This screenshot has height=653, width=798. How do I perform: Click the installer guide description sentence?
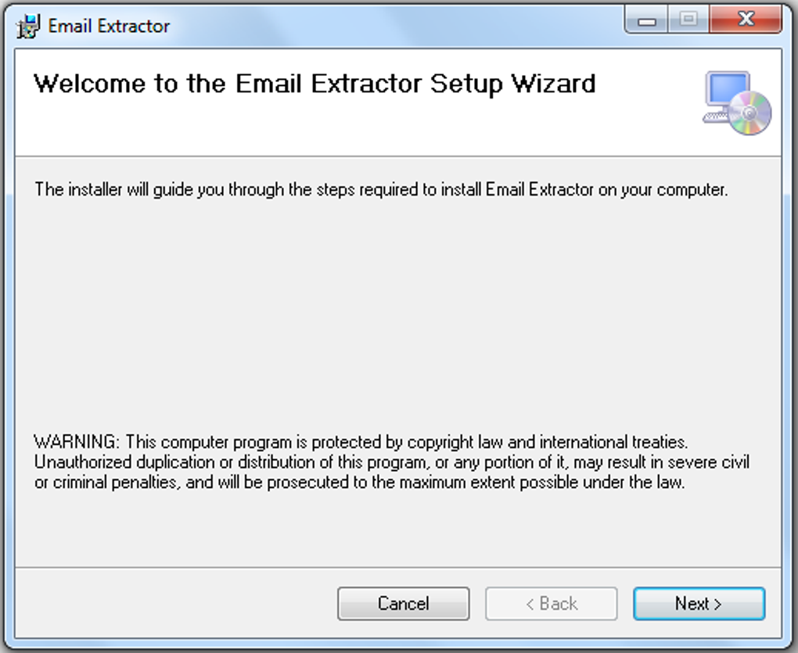(x=381, y=190)
